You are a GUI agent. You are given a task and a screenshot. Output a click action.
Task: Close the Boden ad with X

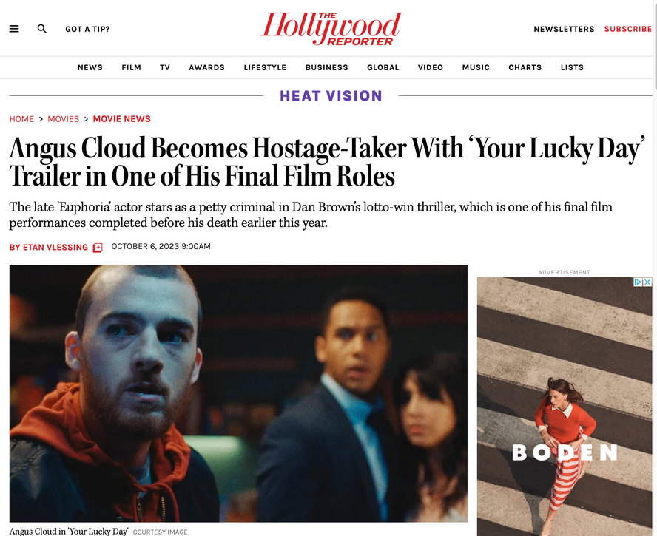tap(647, 282)
